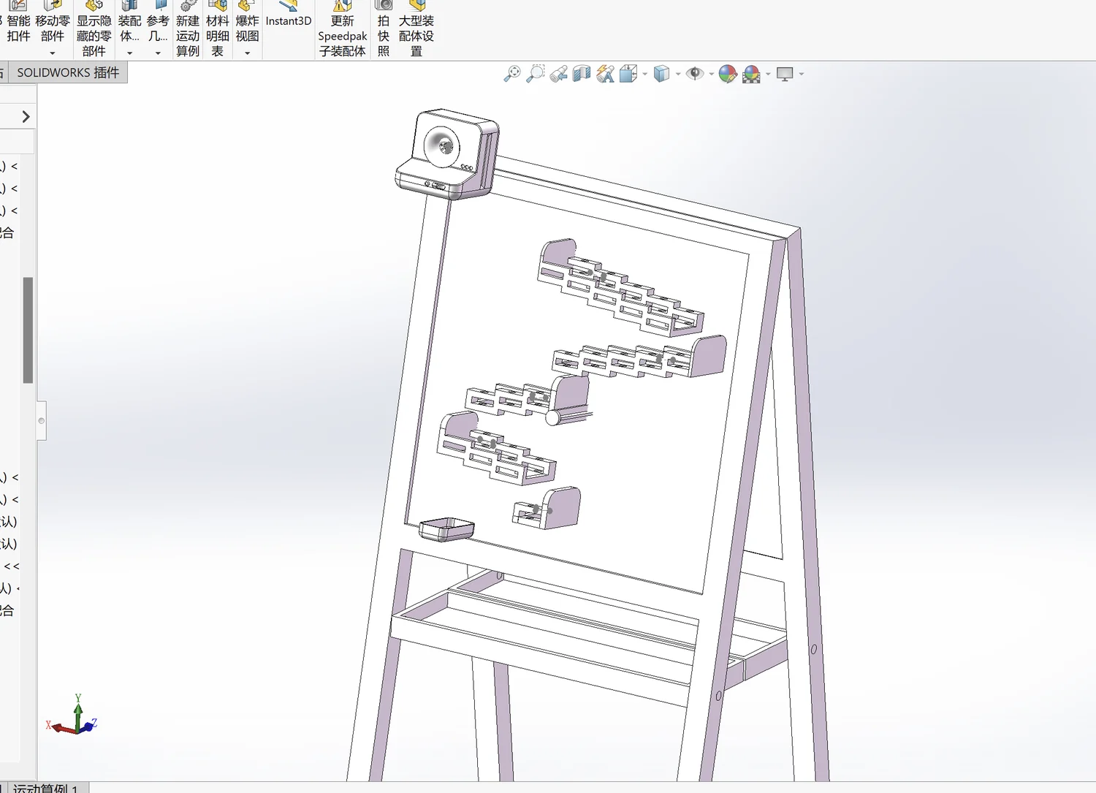Expand the 爆炸视图 dropdown arrow
This screenshot has height=793, width=1096.
(x=247, y=53)
